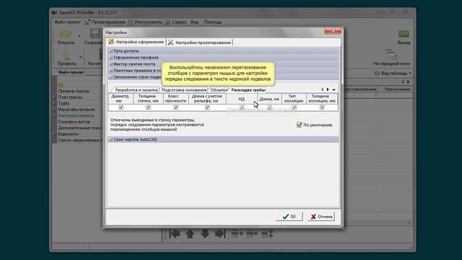Click the down arrow navigation icon
This screenshot has width=462, height=260.
coord(205,234)
